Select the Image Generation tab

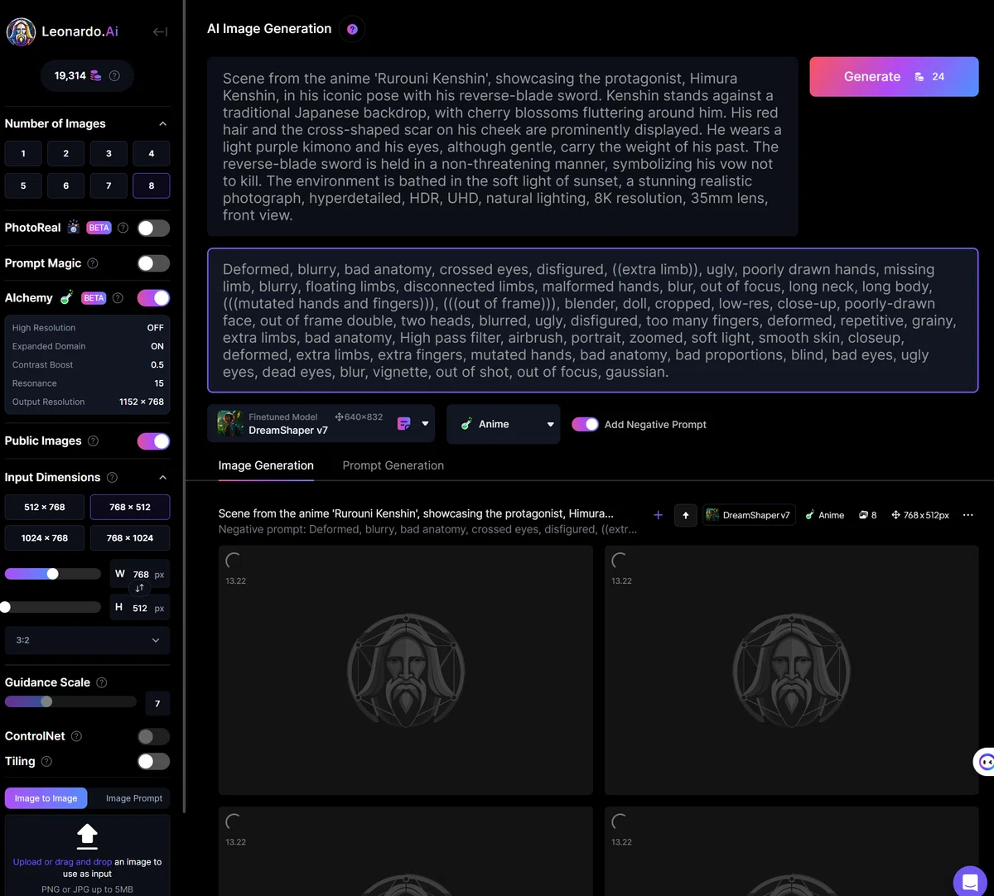click(266, 465)
